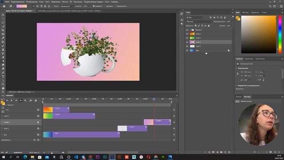Hide the Слой 3 layer
This screenshot has width=284, height=160.
point(187,46)
